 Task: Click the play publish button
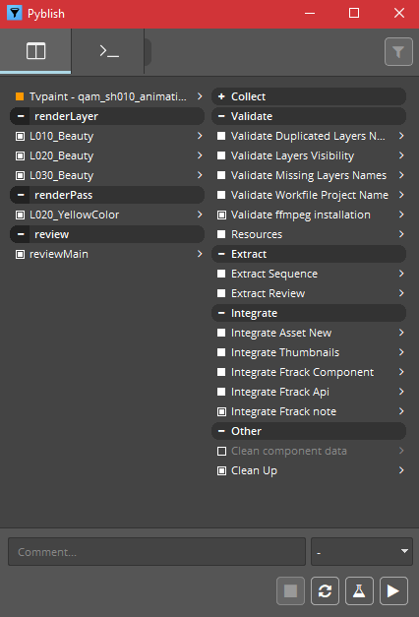click(393, 590)
